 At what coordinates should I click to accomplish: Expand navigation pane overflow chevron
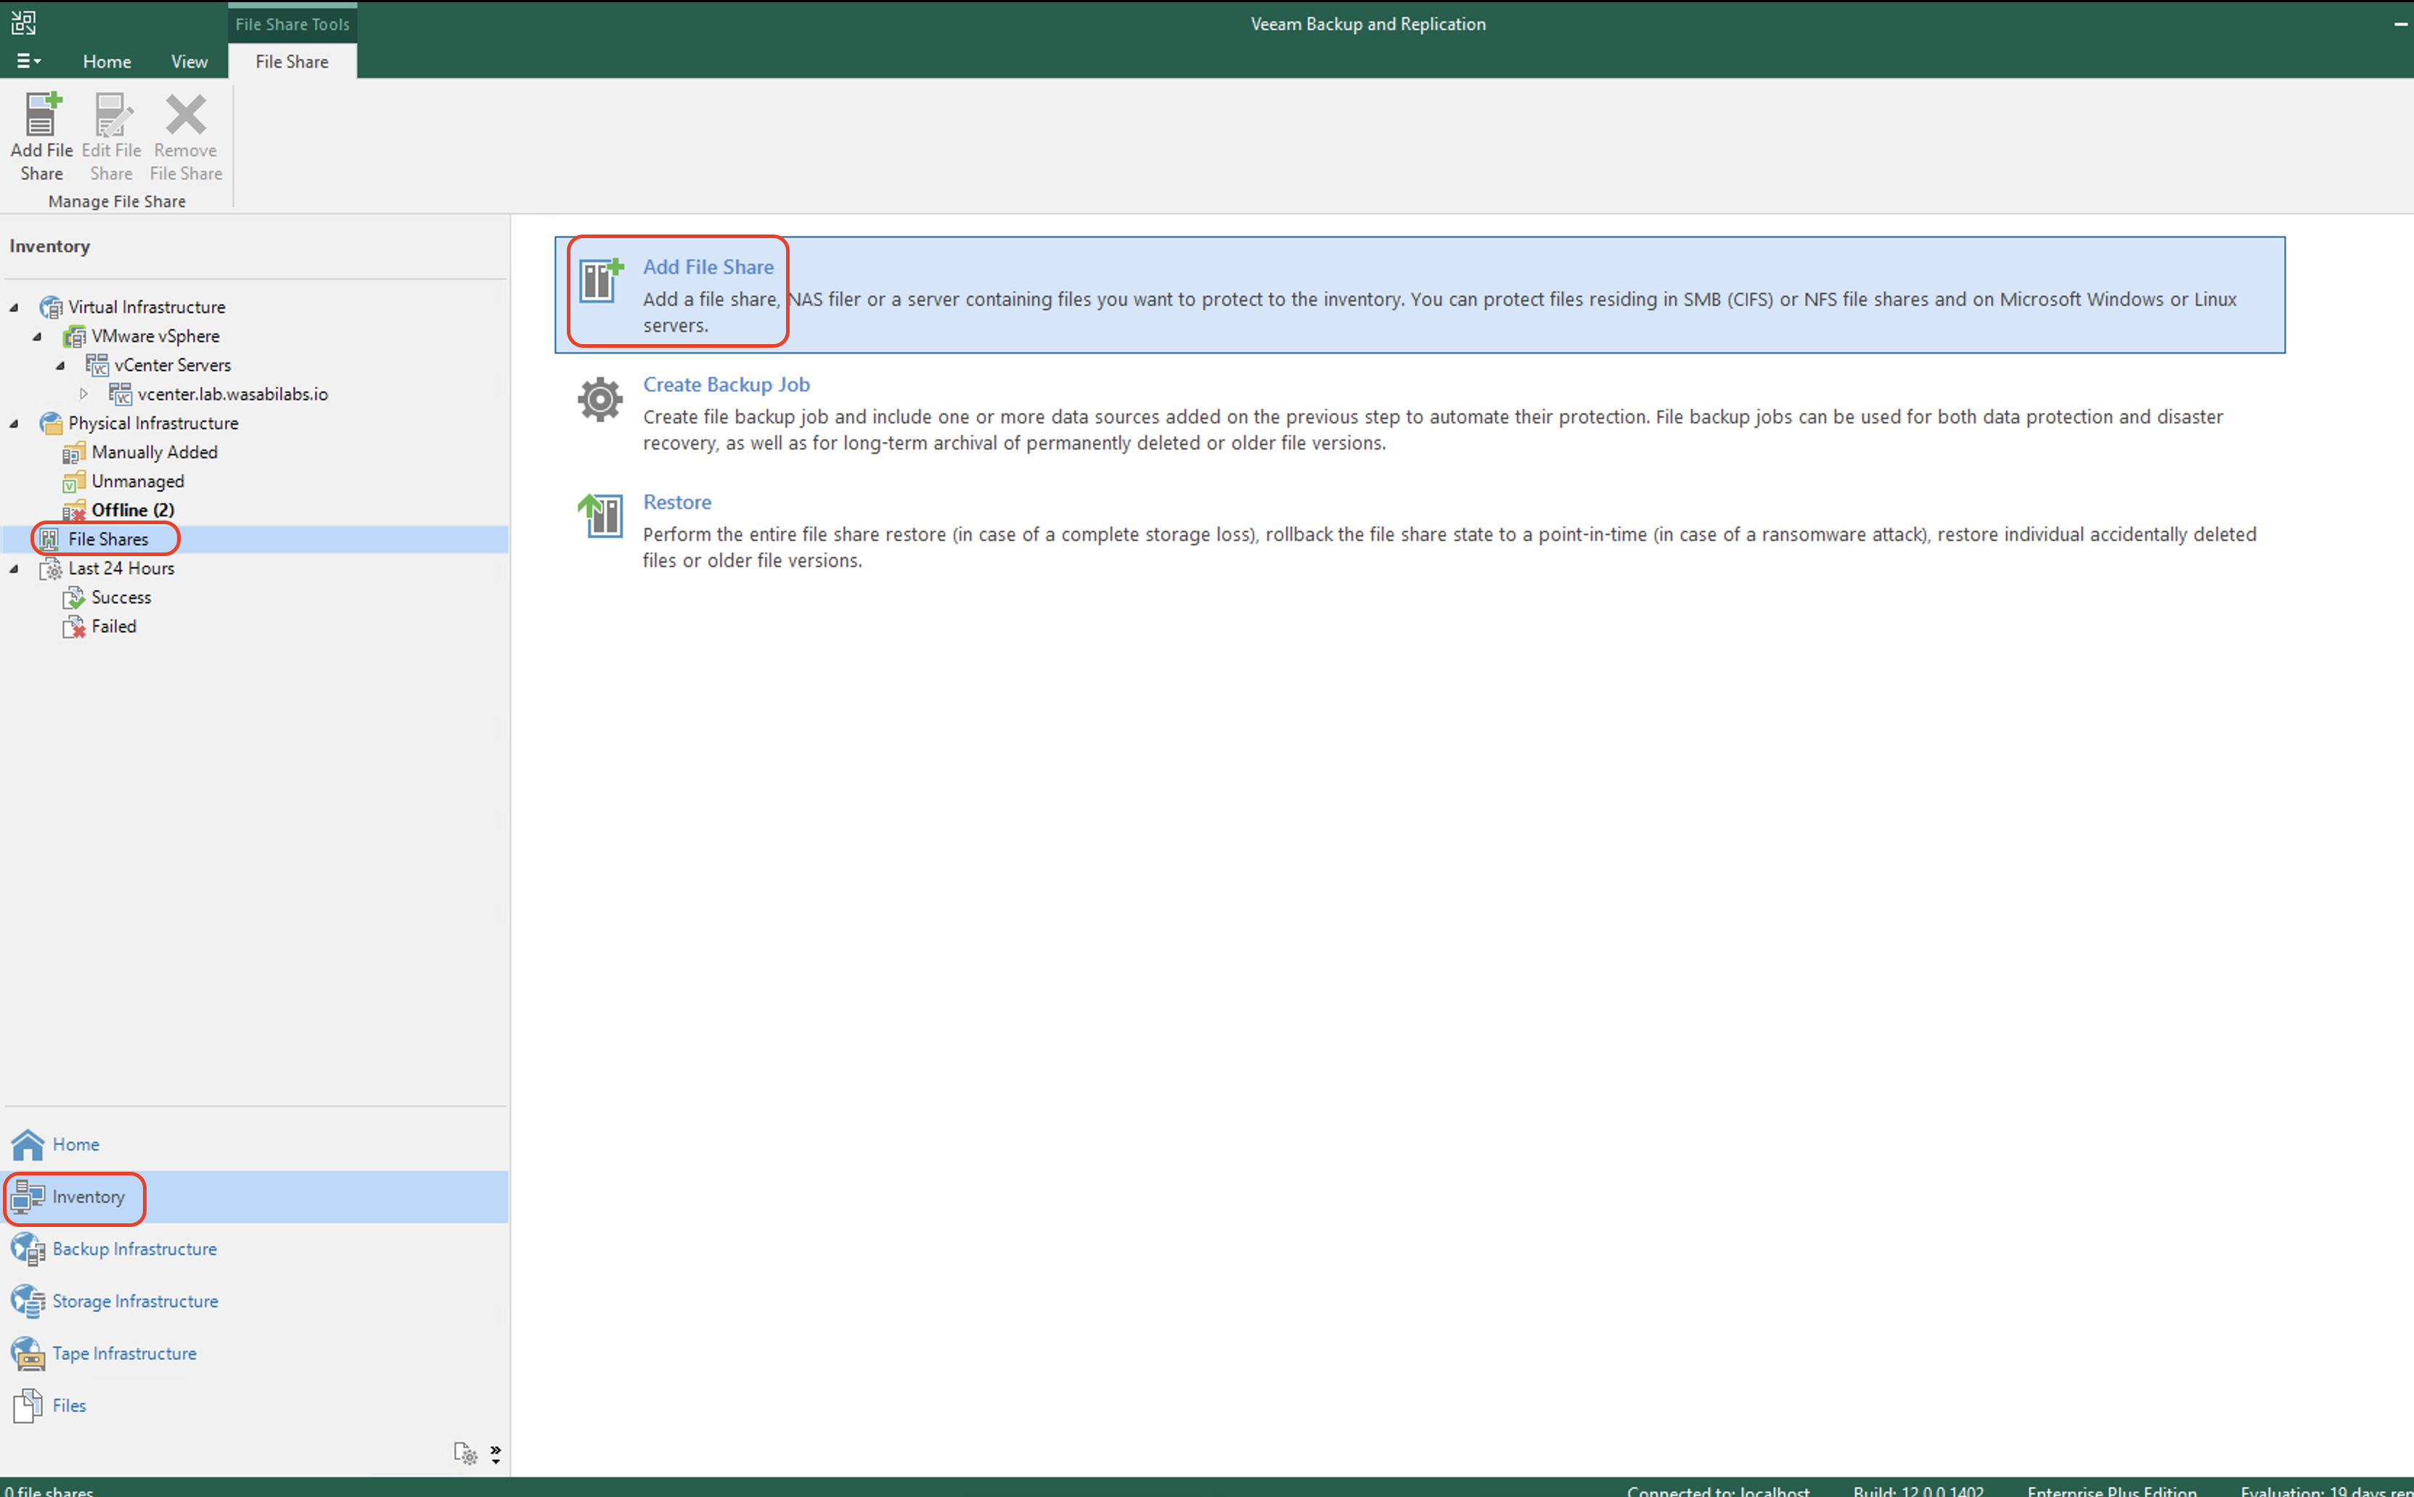[x=495, y=1453]
